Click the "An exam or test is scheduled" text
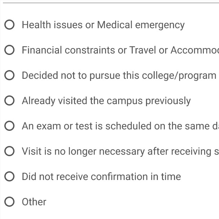This screenshot has height=219, width=219. [120, 126]
